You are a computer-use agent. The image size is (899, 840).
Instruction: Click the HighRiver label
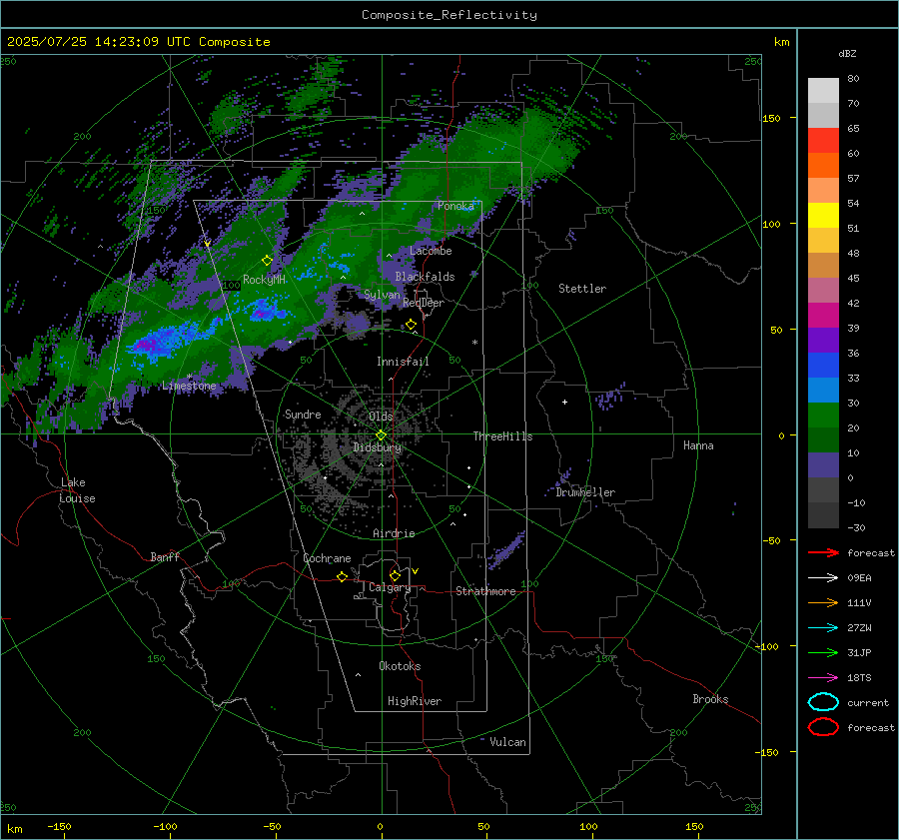415,702
